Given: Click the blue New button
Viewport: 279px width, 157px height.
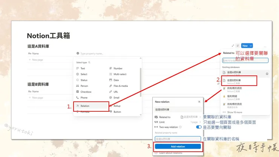Looking at the screenshot, I should (x=245, y=46).
